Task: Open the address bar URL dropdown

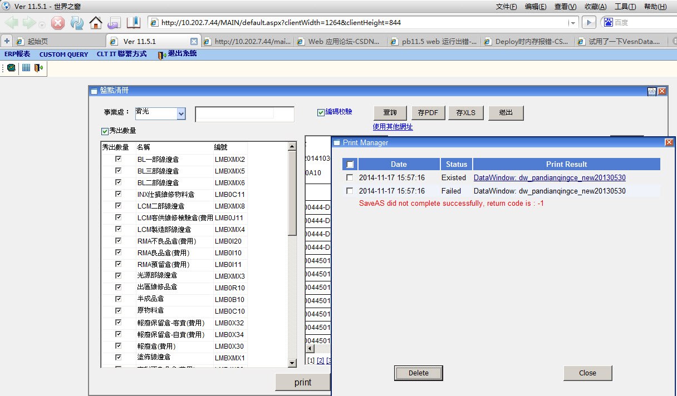Action: [573, 23]
